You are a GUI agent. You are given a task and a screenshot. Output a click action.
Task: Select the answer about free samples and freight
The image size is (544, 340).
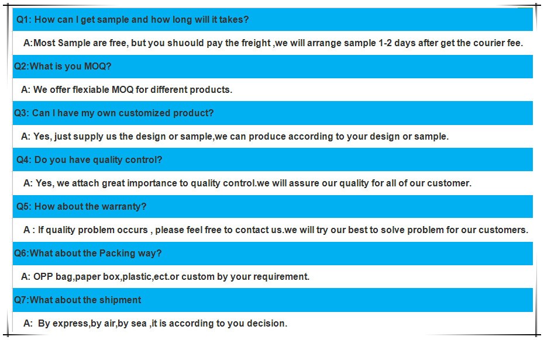(273, 43)
